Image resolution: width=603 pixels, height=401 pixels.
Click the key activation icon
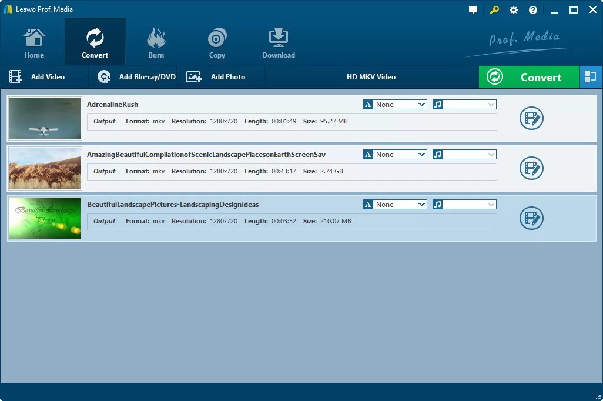pyautogui.click(x=494, y=10)
